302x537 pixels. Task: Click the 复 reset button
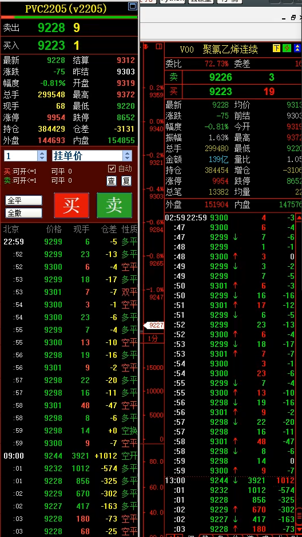(x=126, y=181)
